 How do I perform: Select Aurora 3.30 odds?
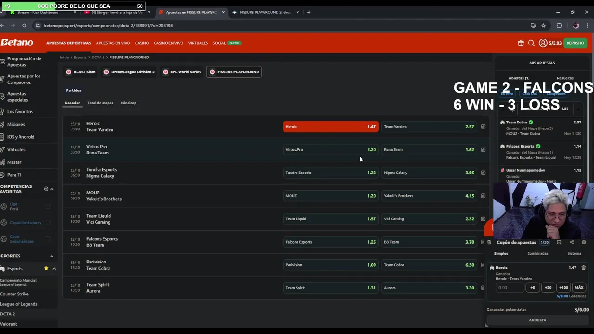click(429, 288)
